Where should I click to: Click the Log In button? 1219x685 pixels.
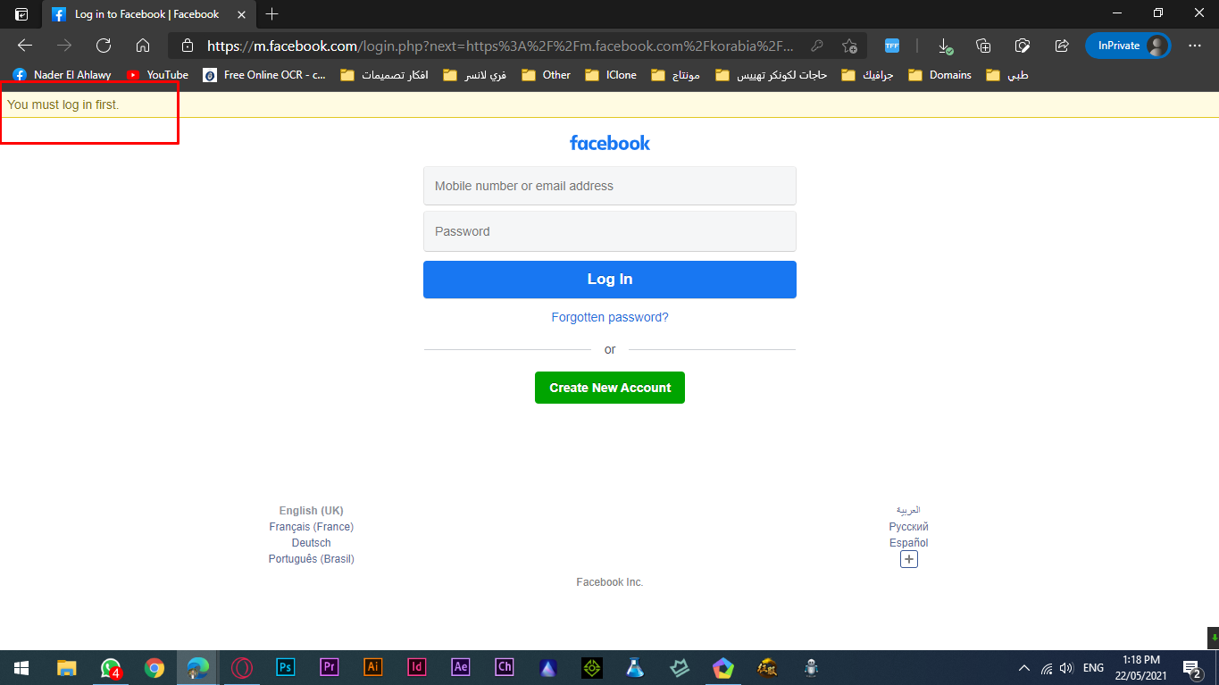point(610,280)
